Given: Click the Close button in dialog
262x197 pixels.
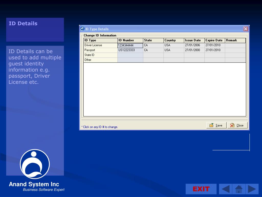Looking at the screenshot, I should tap(237, 125).
